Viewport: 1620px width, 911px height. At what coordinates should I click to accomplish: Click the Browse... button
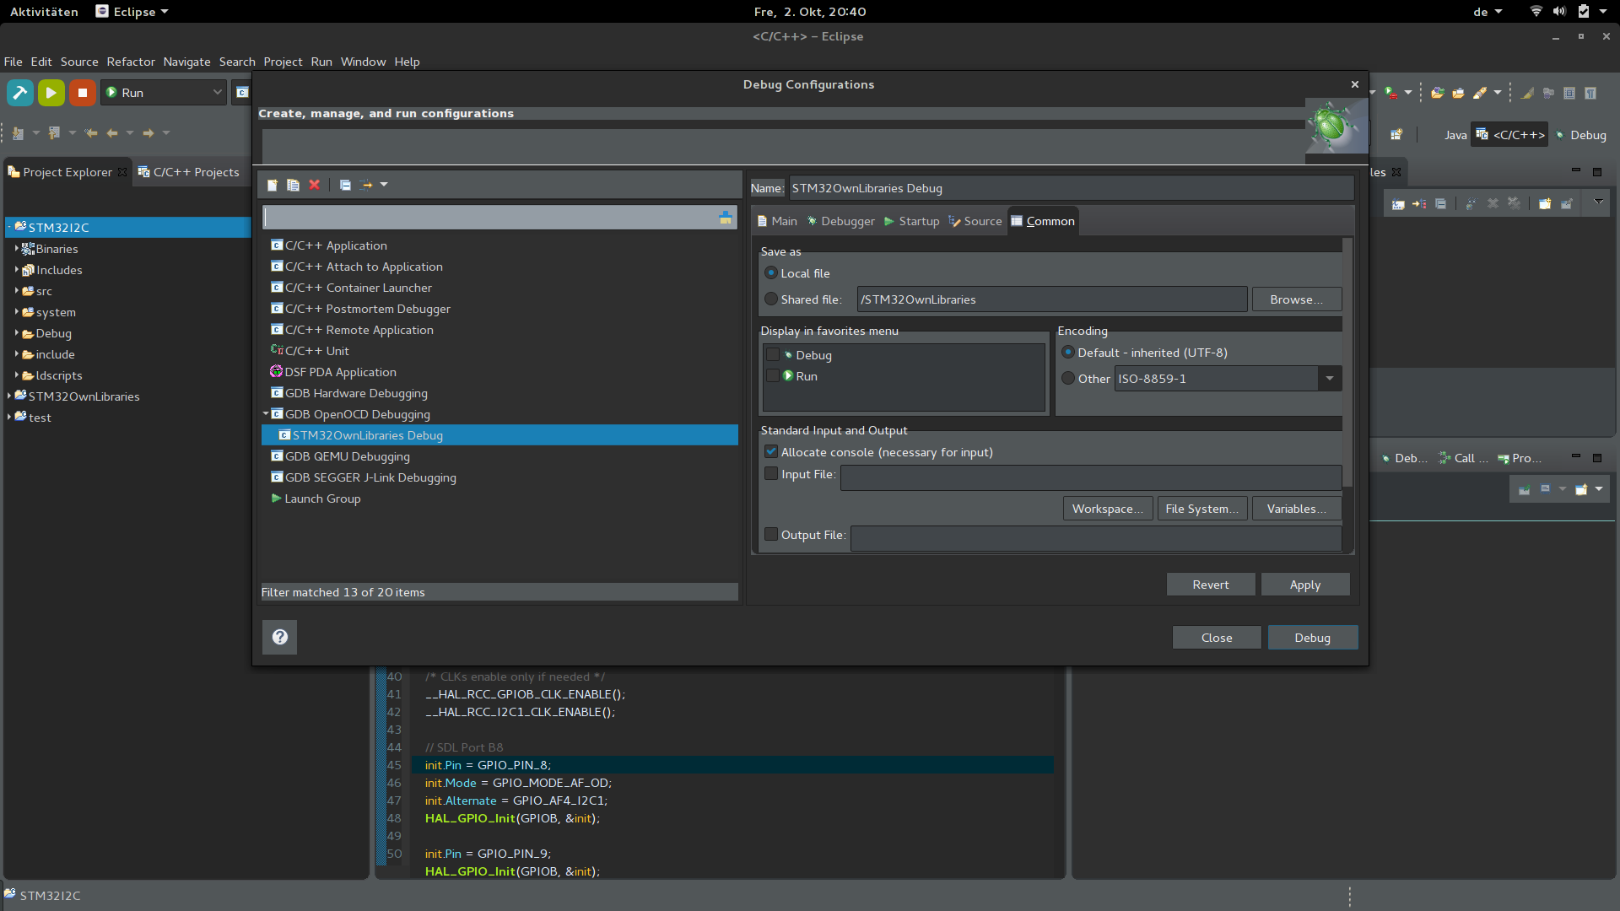point(1296,299)
